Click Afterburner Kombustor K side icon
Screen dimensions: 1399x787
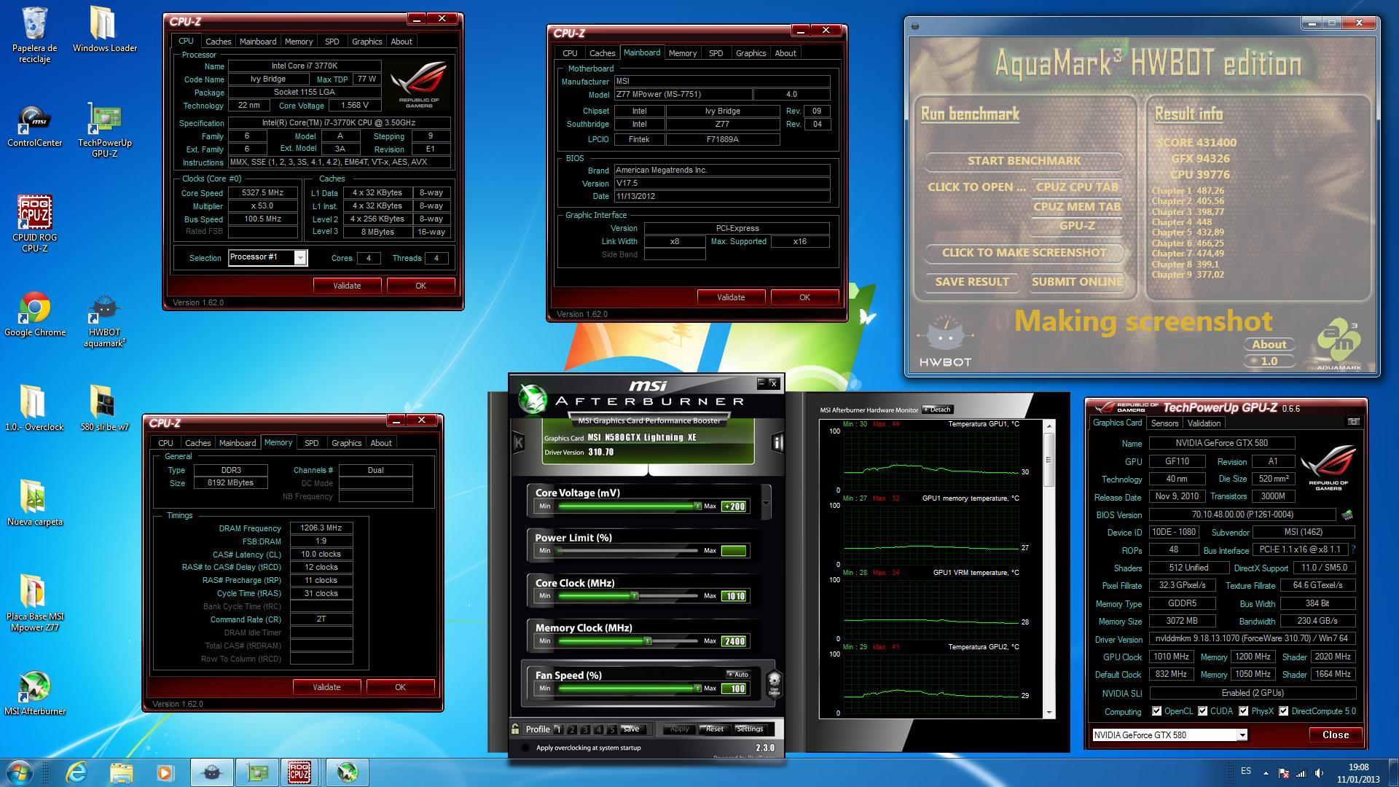(x=518, y=442)
